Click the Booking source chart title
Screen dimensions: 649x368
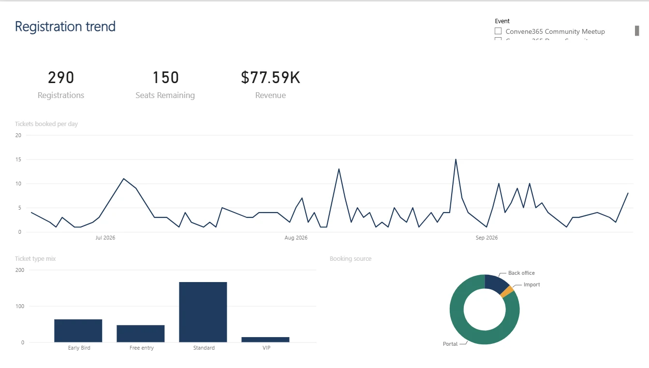click(351, 259)
